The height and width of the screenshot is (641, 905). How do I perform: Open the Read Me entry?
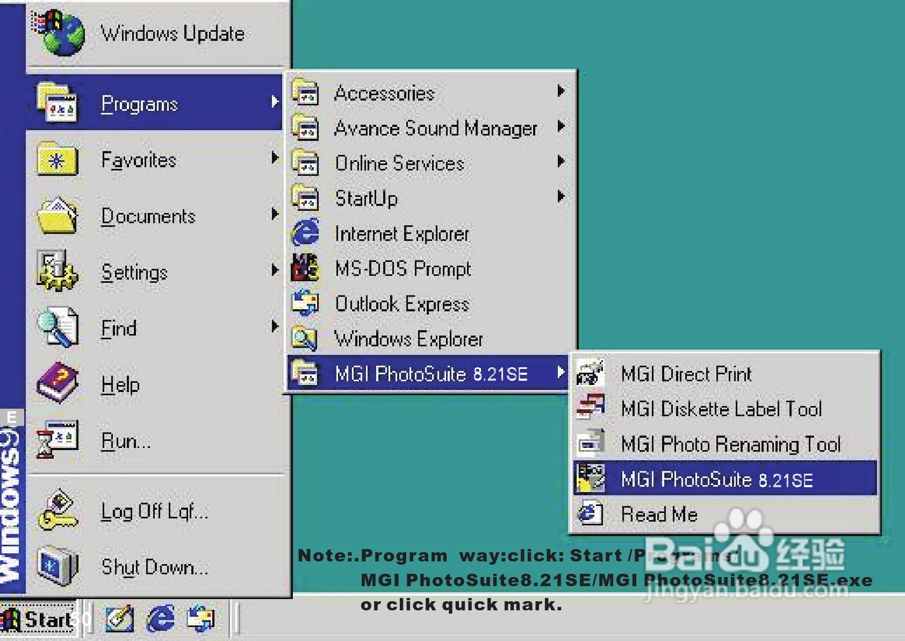point(725,514)
